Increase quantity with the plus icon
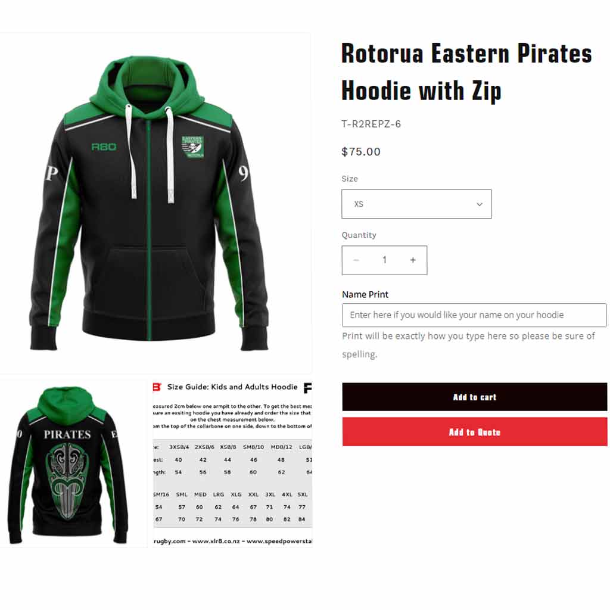 pyautogui.click(x=413, y=260)
